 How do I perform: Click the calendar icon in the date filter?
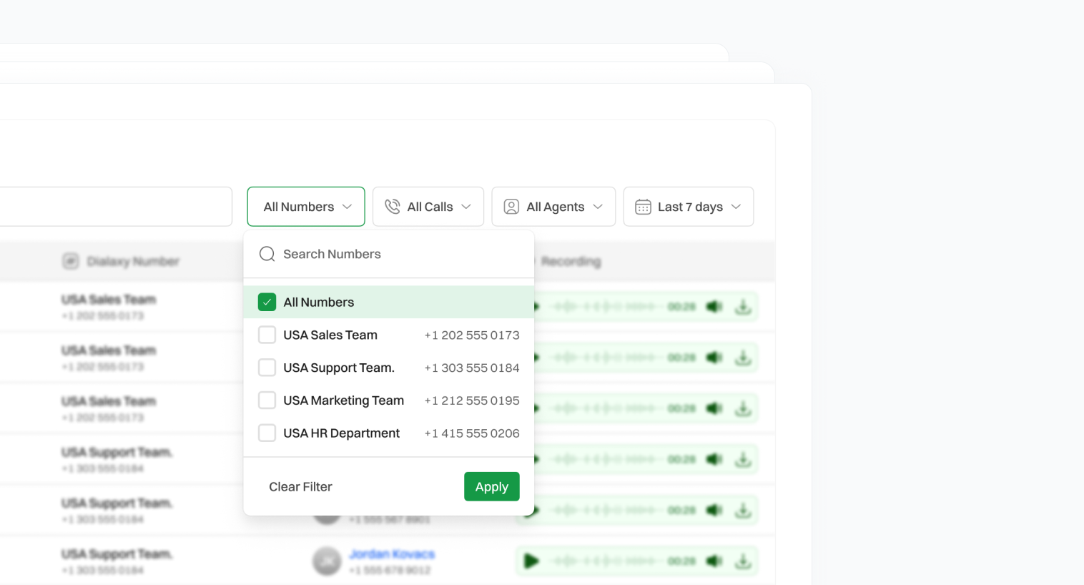pos(643,207)
